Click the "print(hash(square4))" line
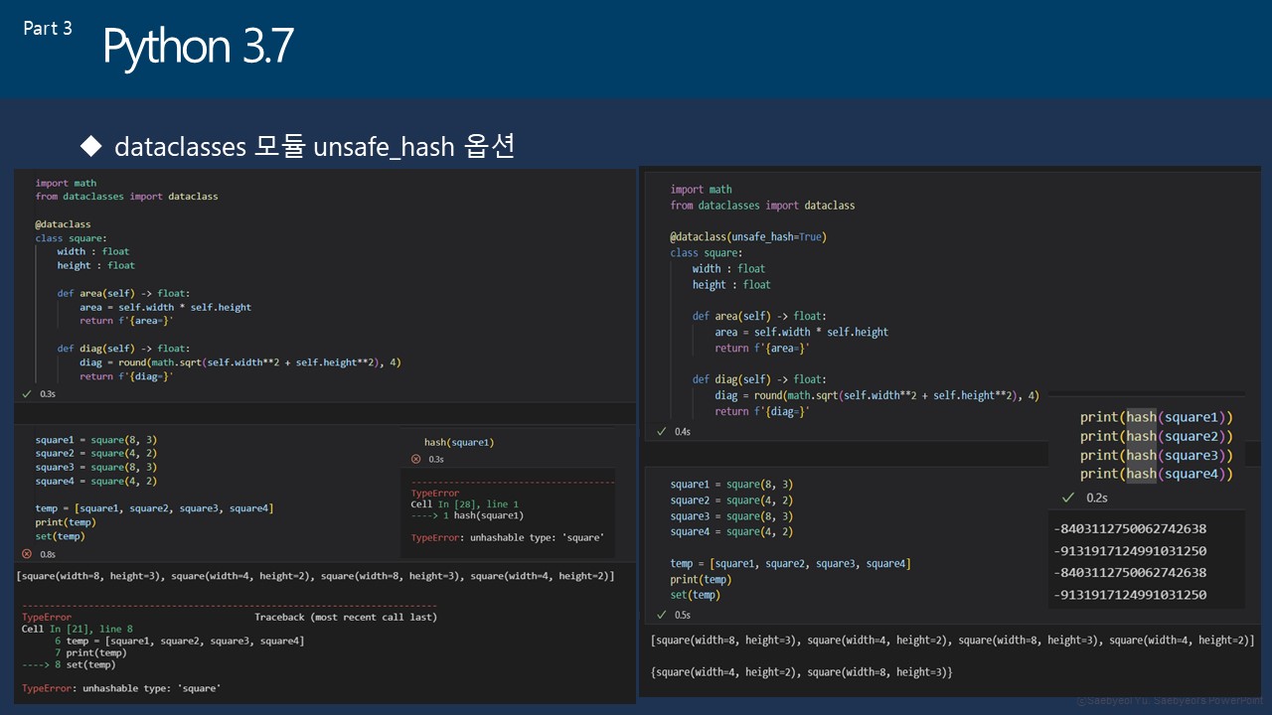The width and height of the screenshot is (1272, 715). 1157,474
